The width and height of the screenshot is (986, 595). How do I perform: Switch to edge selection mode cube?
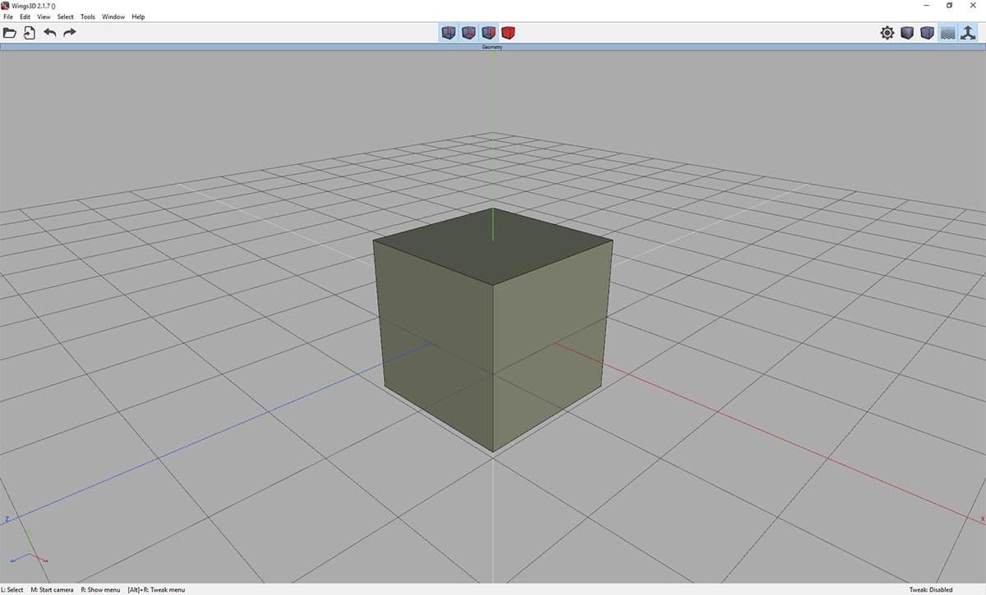click(468, 33)
